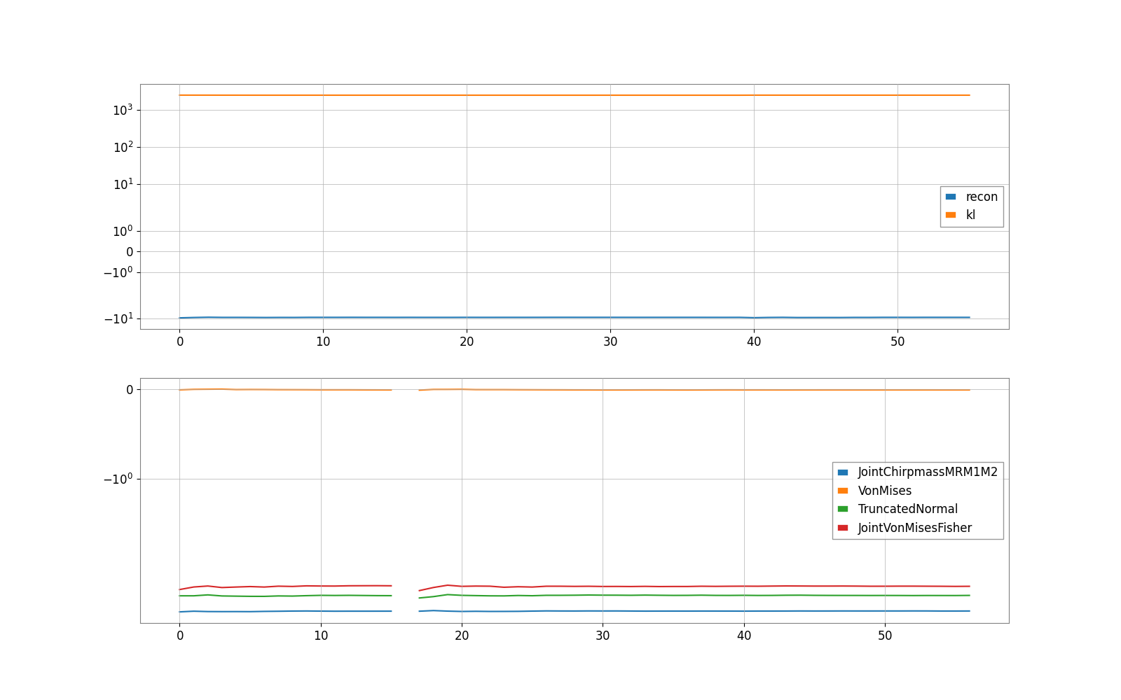Click the 10¹ y-axis tick label in top plot
The width and height of the screenshot is (1121, 700).
point(123,184)
